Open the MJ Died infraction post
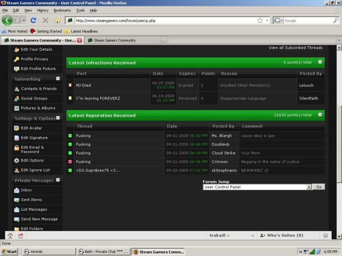342x256 pixels. 83,85
